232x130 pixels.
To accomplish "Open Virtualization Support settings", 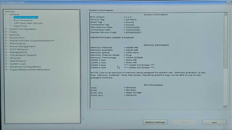I will pyautogui.click(x=23, y=55).
